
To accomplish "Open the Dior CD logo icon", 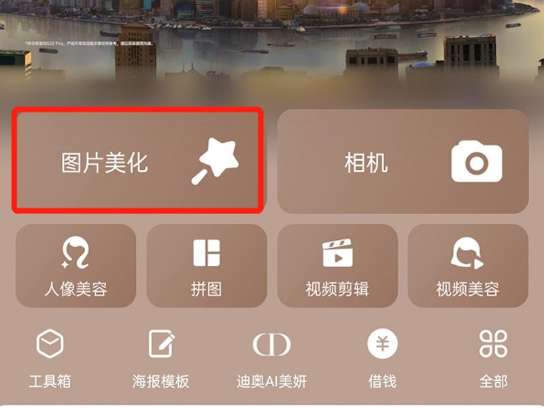I will tap(271, 345).
